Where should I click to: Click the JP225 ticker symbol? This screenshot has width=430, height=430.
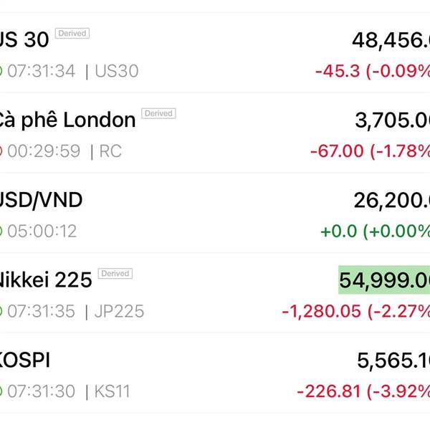(119, 312)
